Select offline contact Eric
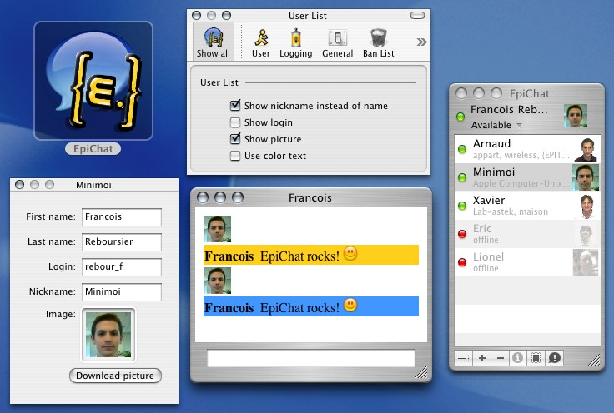The image size is (614, 413). coord(527,234)
